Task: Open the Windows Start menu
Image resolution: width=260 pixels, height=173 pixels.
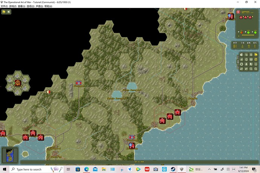Action: pos(5,169)
